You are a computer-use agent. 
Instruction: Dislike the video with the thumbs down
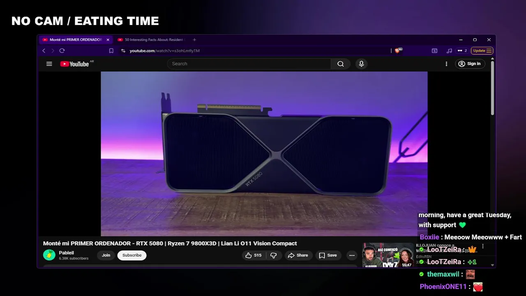tap(273, 255)
